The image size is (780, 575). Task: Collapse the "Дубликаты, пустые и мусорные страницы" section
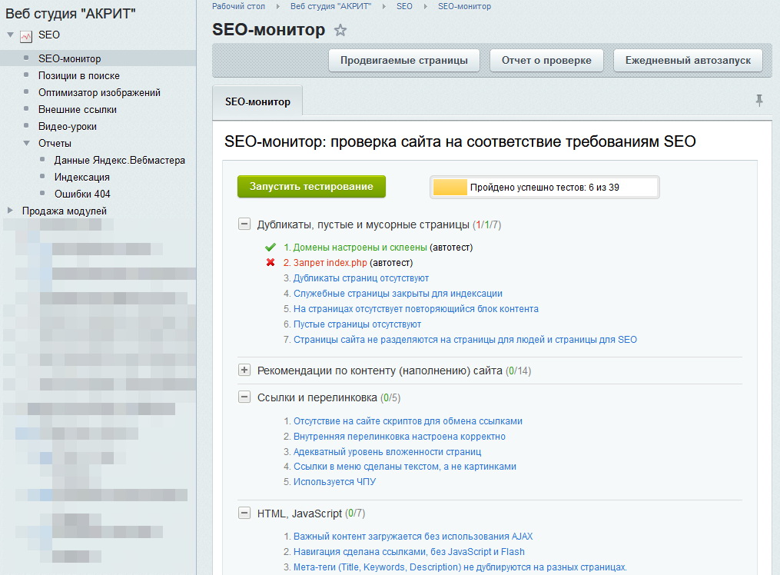coord(243,223)
